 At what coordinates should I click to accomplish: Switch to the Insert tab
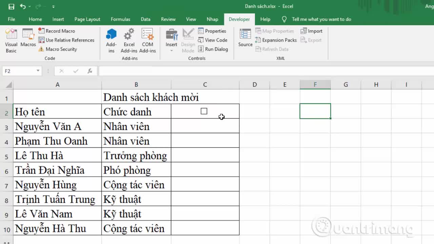(x=58, y=19)
